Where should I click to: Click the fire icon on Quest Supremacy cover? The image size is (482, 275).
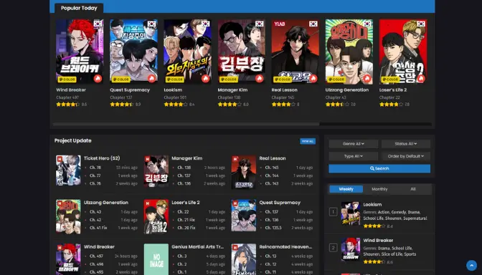151,79
